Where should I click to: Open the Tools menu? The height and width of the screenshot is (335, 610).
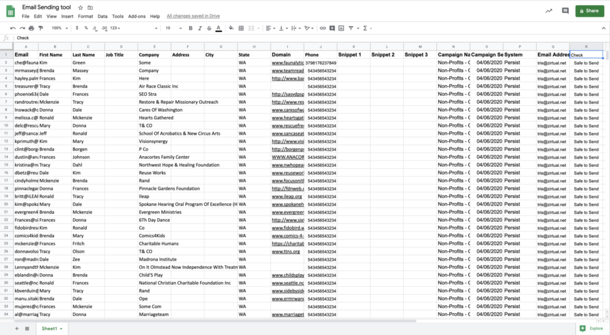[x=117, y=16]
